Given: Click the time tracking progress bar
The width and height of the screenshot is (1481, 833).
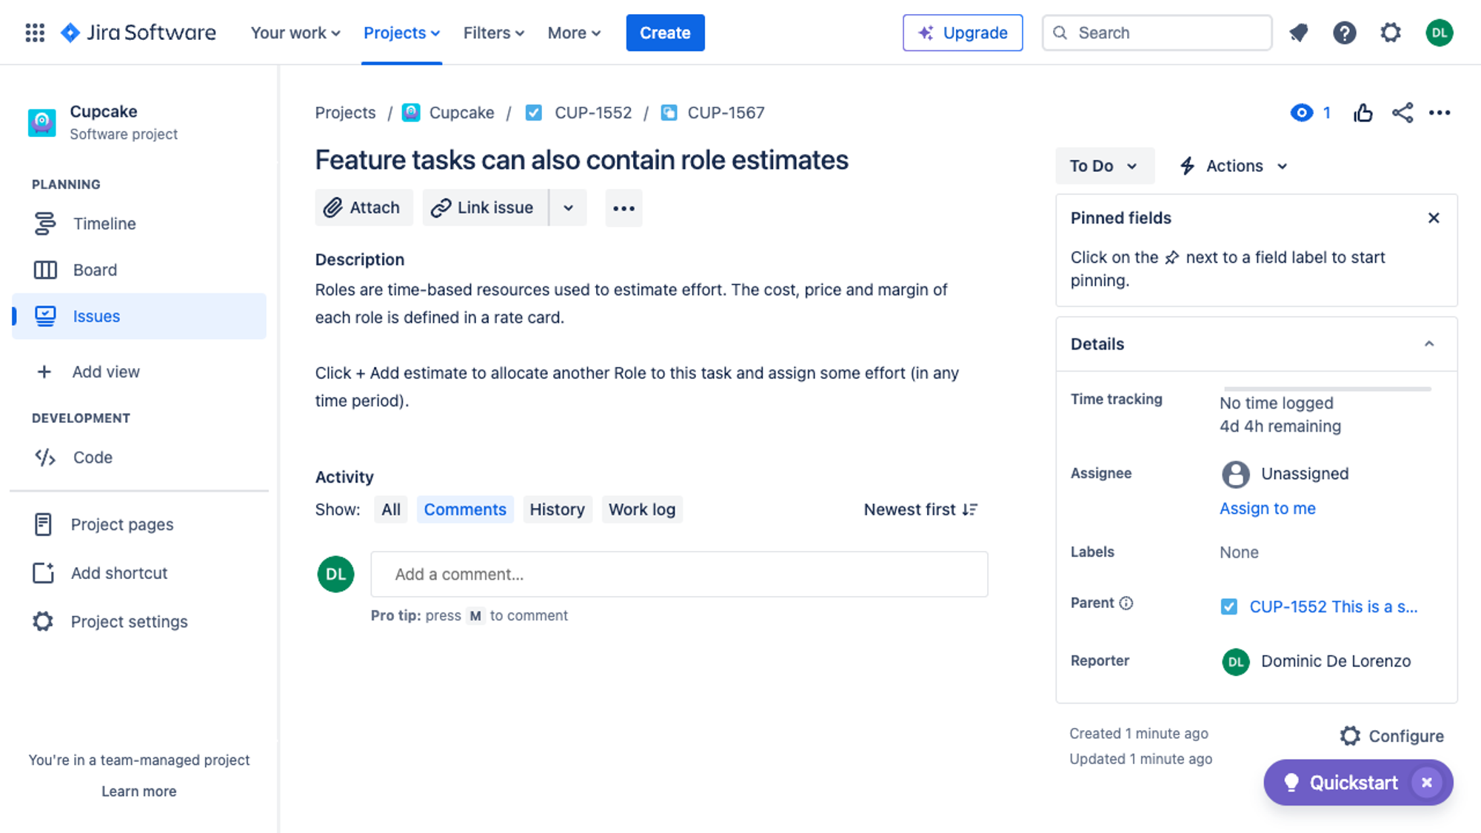Looking at the screenshot, I should coord(1327,389).
